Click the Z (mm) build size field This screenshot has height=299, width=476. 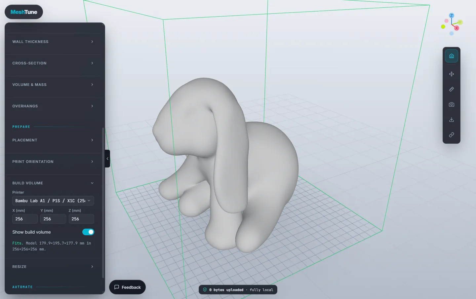pyautogui.click(x=81, y=219)
